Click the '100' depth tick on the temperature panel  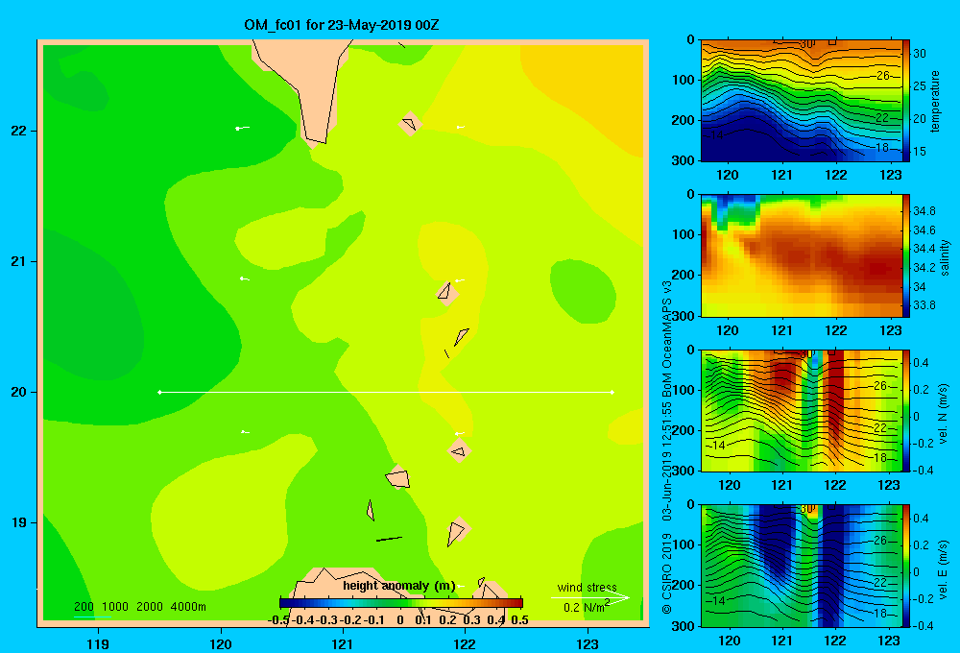tap(684, 80)
